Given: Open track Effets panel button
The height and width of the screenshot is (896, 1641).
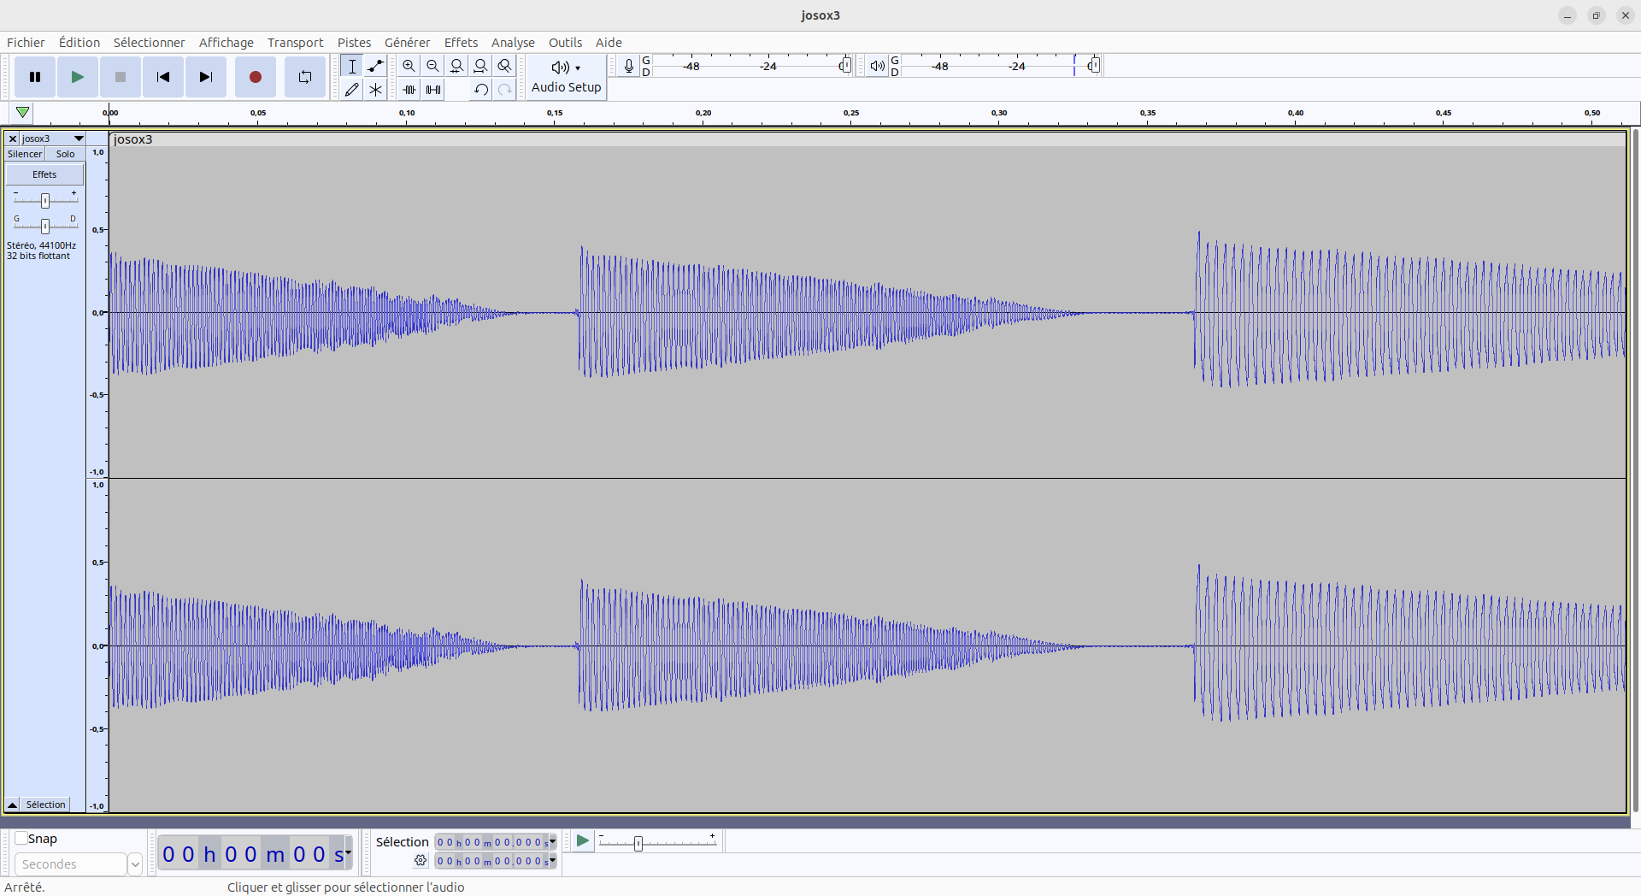Looking at the screenshot, I should pyautogui.click(x=44, y=174).
